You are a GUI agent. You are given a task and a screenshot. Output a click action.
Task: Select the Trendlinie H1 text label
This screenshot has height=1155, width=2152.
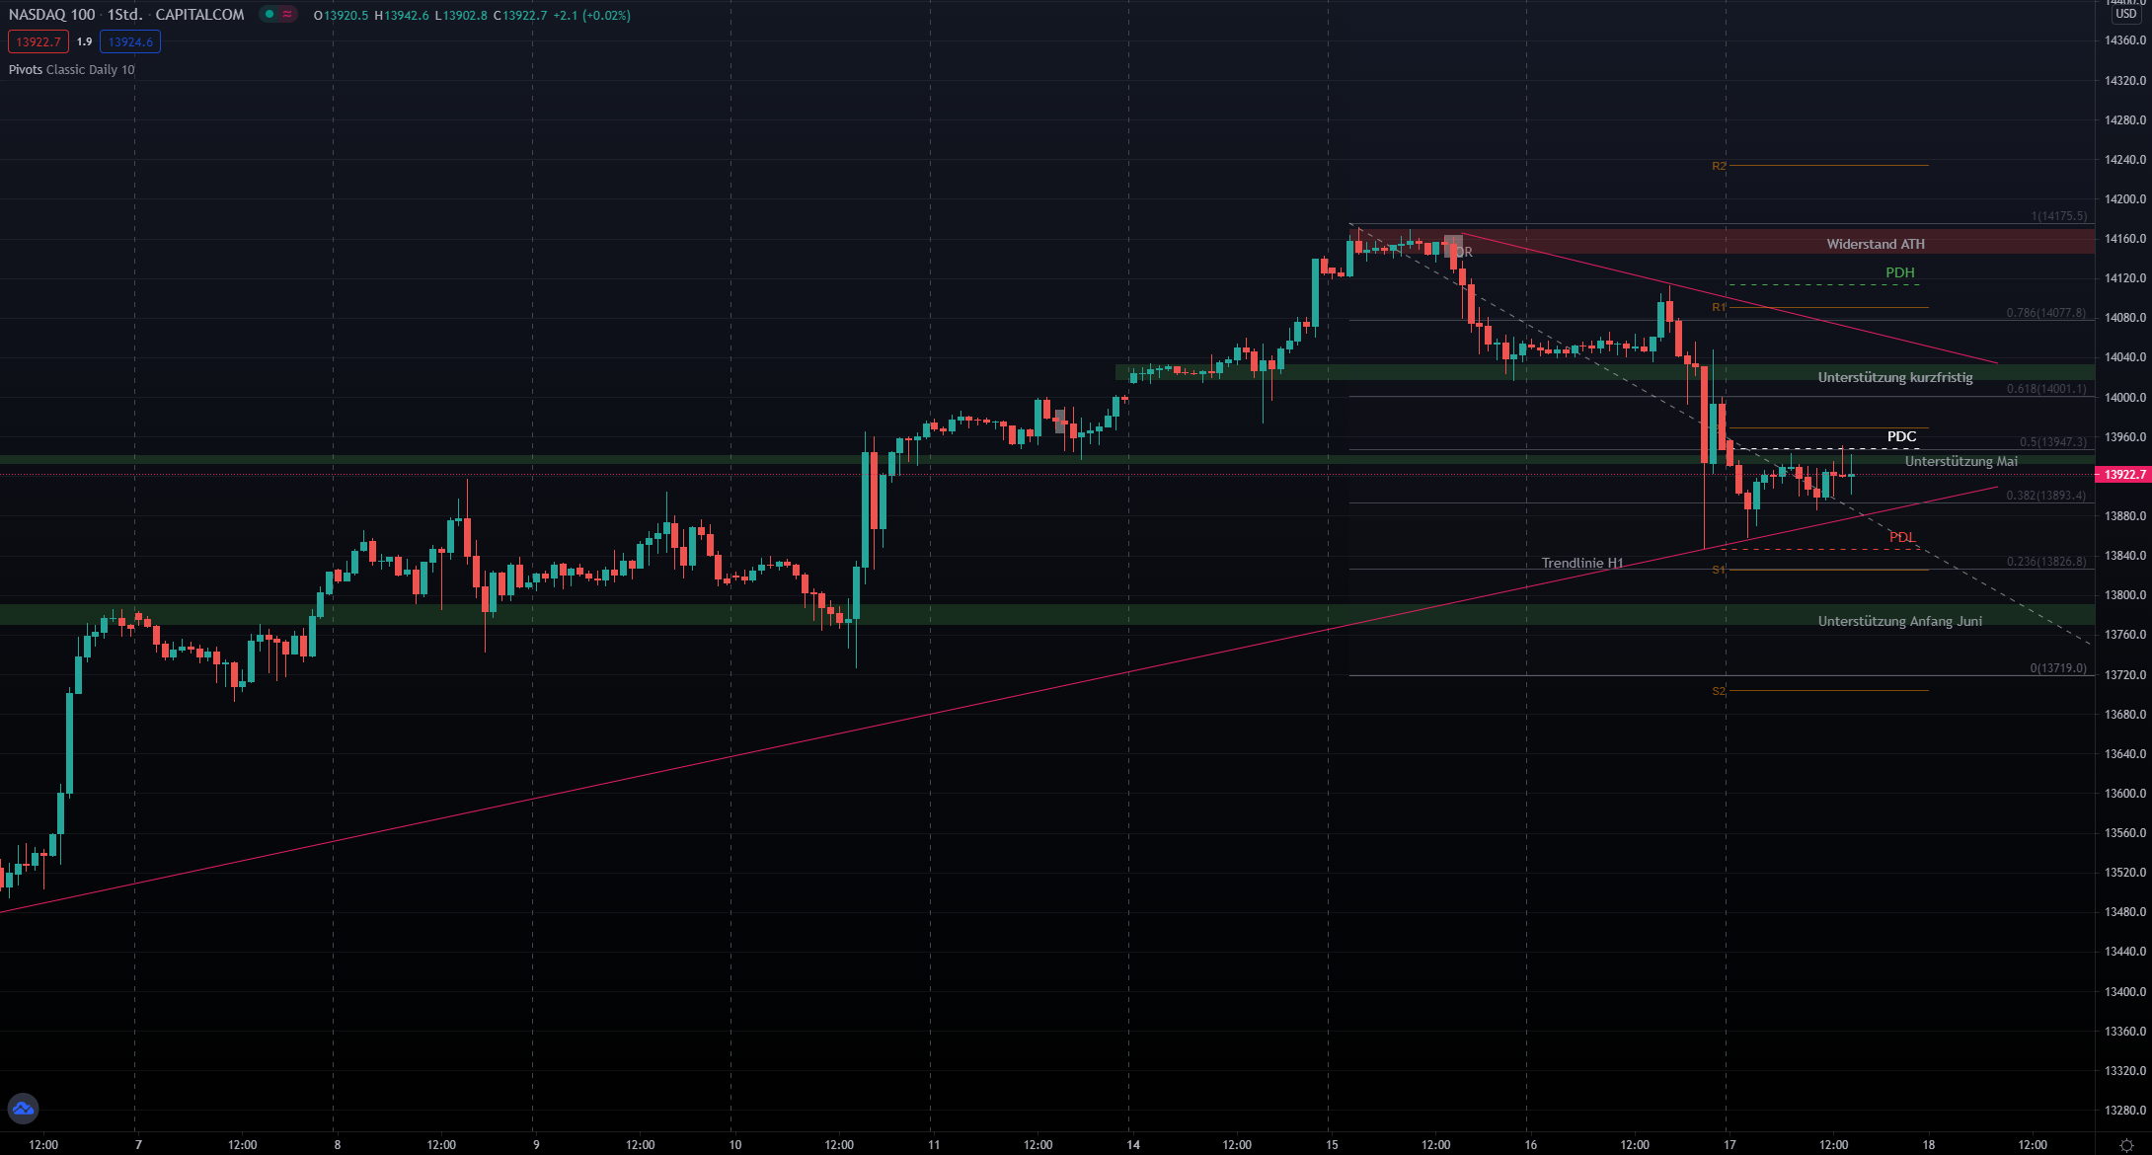point(1581,563)
